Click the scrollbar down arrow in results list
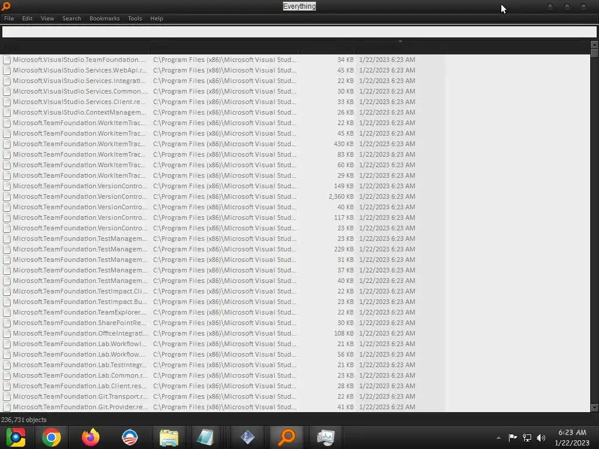 pos(594,408)
